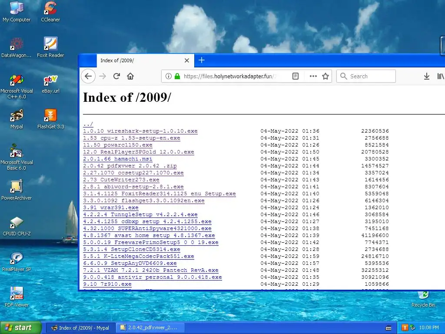The width and height of the screenshot is (445, 334).
Task: Select the Index of /2009/ tab
Action: point(145,60)
